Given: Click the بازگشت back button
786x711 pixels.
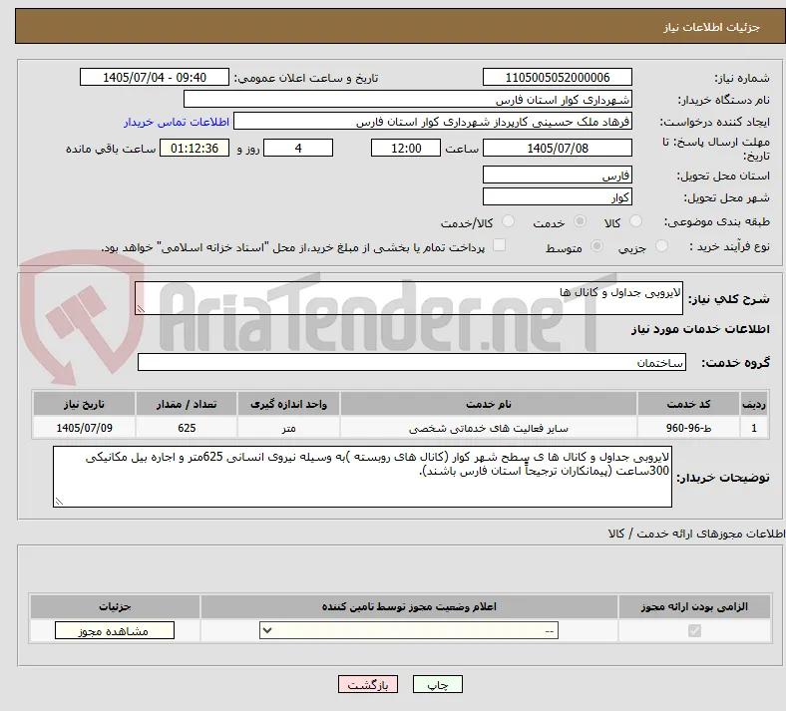Looking at the screenshot, I should pos(368,684).
